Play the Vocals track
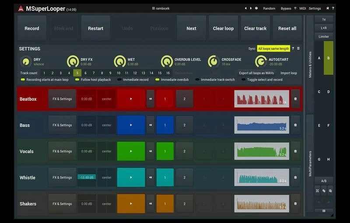The height and width of the screenshot is (223, 350). tap(131, 151)
